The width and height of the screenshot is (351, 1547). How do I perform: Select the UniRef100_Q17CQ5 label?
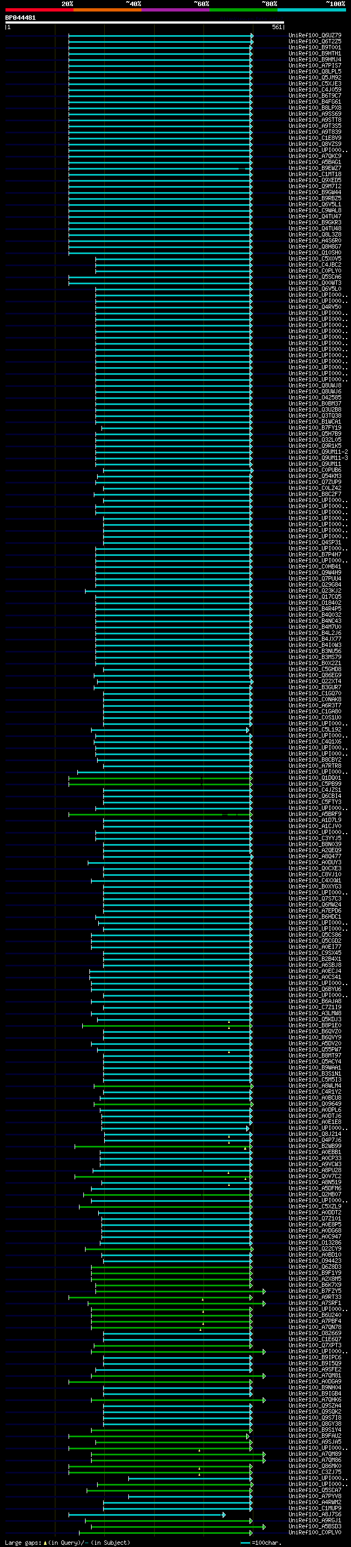315,597
